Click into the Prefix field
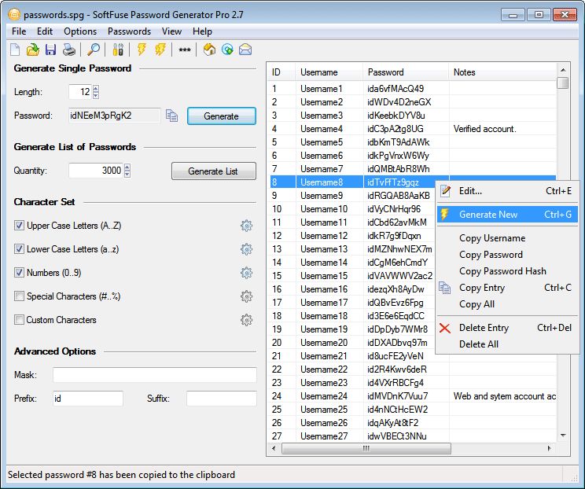 pos(88,399)
